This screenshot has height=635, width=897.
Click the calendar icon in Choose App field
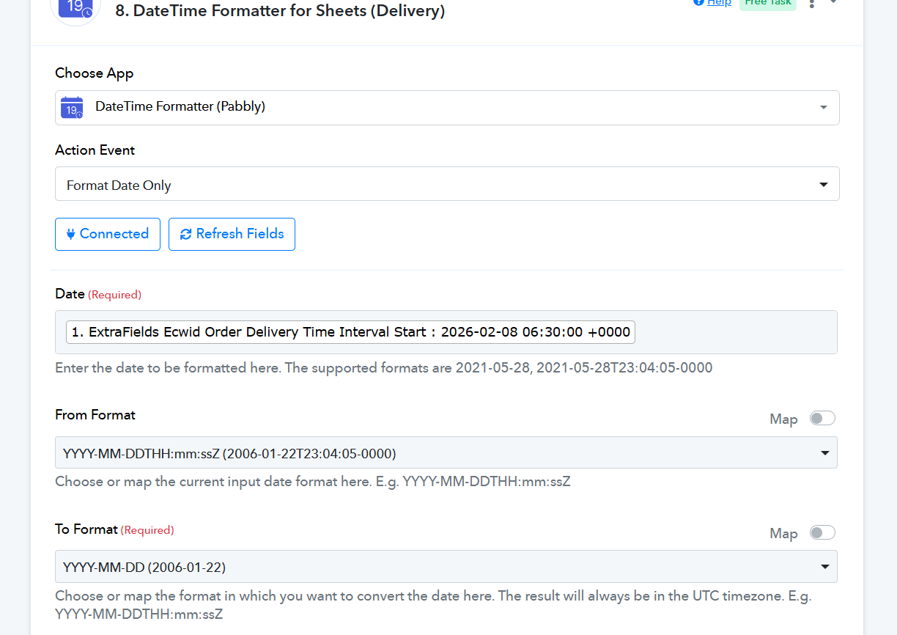pyautogui.click(x=72, y=107)
